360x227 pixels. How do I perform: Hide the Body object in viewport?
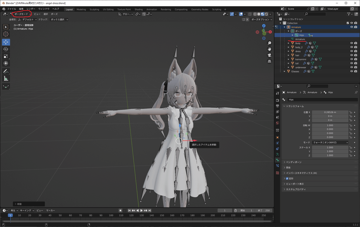[352, 43]
